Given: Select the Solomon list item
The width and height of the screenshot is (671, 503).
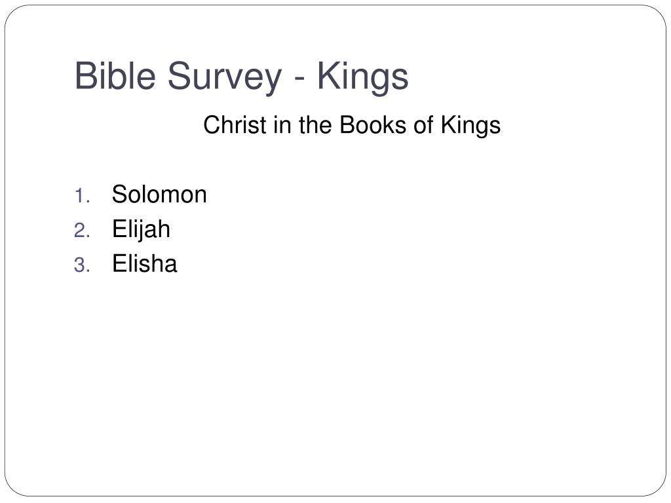Looking at the screenshot, I should [x=159, y=194].
